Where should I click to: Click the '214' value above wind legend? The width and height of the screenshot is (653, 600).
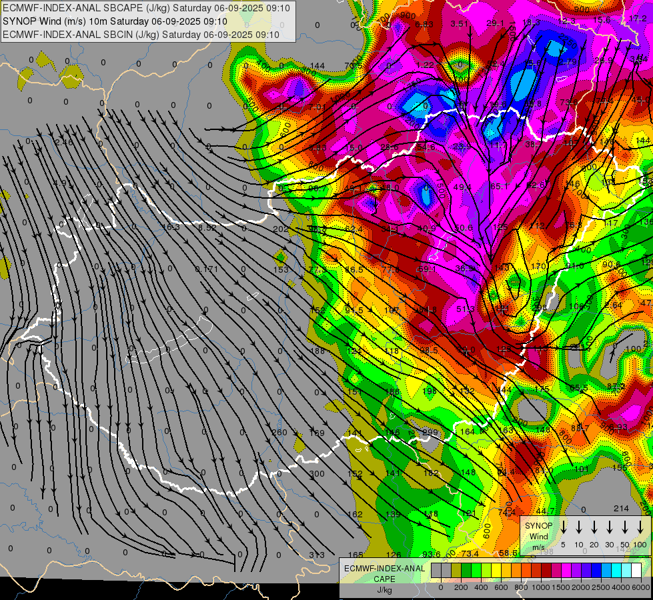click(621, 509)
